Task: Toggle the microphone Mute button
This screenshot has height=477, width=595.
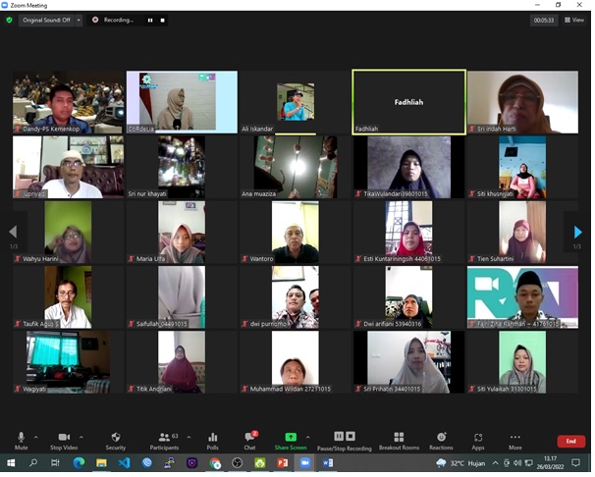Action: pos(21,440)
